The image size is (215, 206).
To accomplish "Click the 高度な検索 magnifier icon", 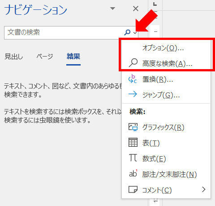I will pos(133,62).
